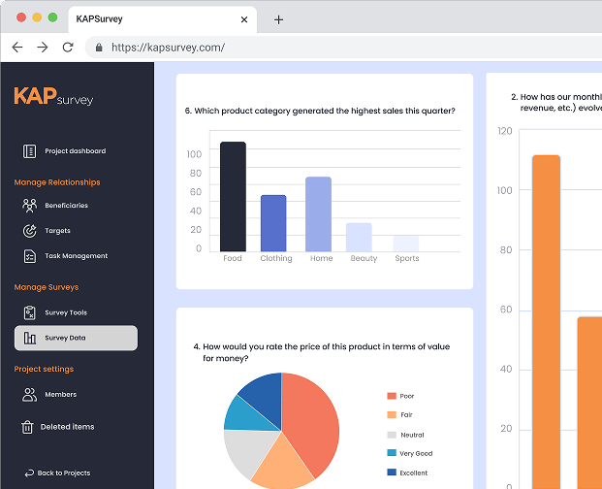Viewport: 602px width, 489px height.
Task: Click the Very Good legend color swatch
Action: [x=392, y=453]
